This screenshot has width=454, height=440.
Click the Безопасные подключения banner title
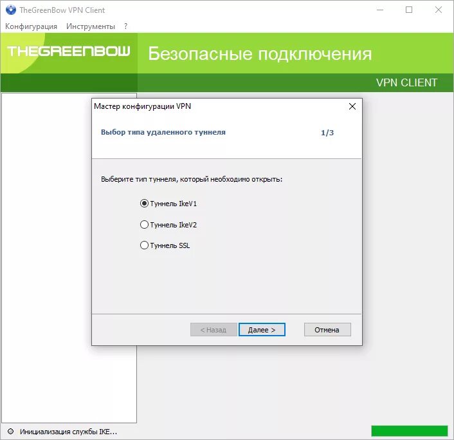pos(260,53)
